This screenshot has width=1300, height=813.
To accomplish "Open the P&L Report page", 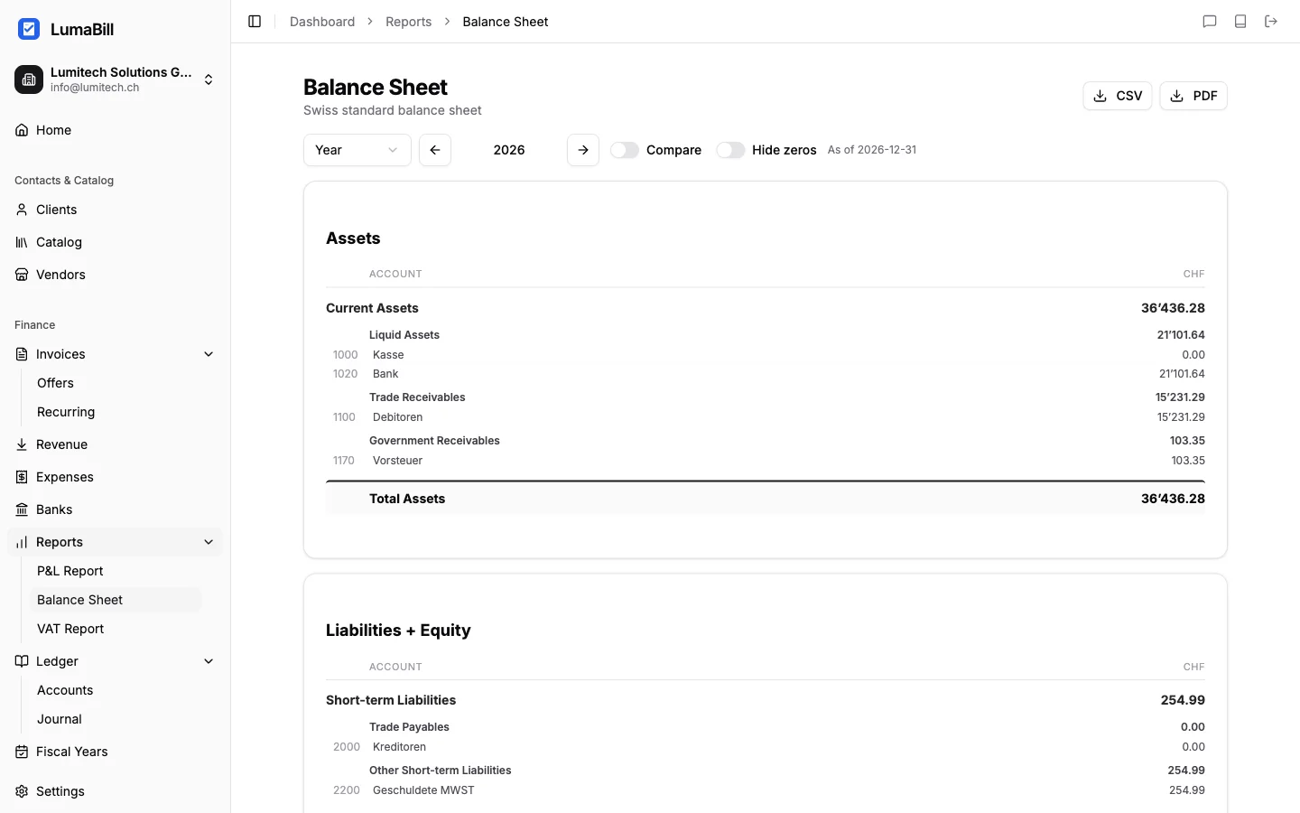I will [70, 570].
